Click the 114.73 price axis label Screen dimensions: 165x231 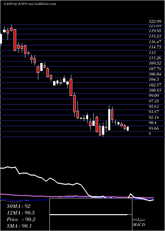click(x=155, y=47)
